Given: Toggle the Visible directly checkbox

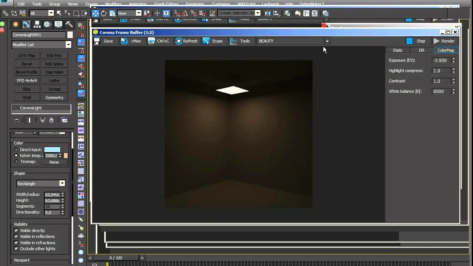Looking at the screenshot, I should pyautogui.click(x=16, y=231).
